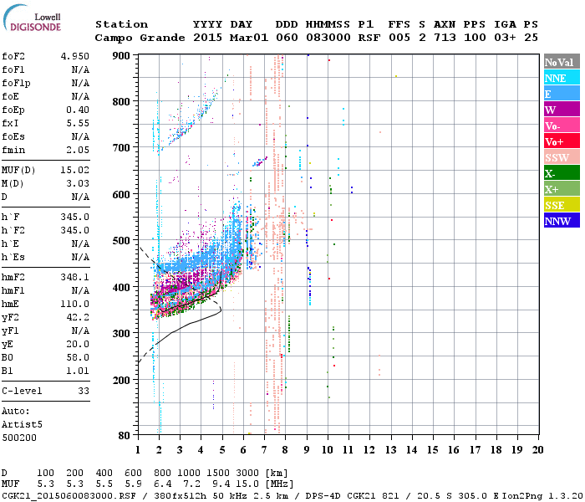585x502 pixels.
Task: Click the 900 km height axis label
Action: tap(121, 56)
